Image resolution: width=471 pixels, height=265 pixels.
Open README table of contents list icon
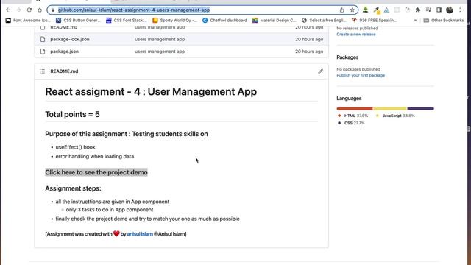point(43,71)
